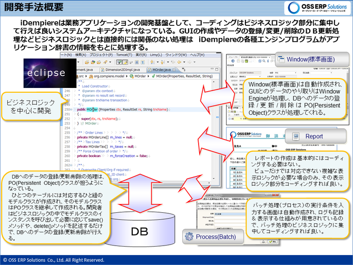Click Open Type icon in Eclipse toolbar
Viewport: 353px width, 265px height.
[x=87, y=62]
